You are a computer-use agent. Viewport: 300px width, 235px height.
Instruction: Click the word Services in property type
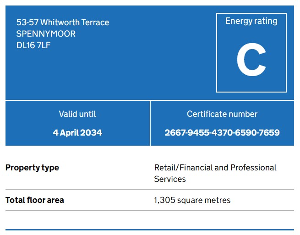point(170,179)
